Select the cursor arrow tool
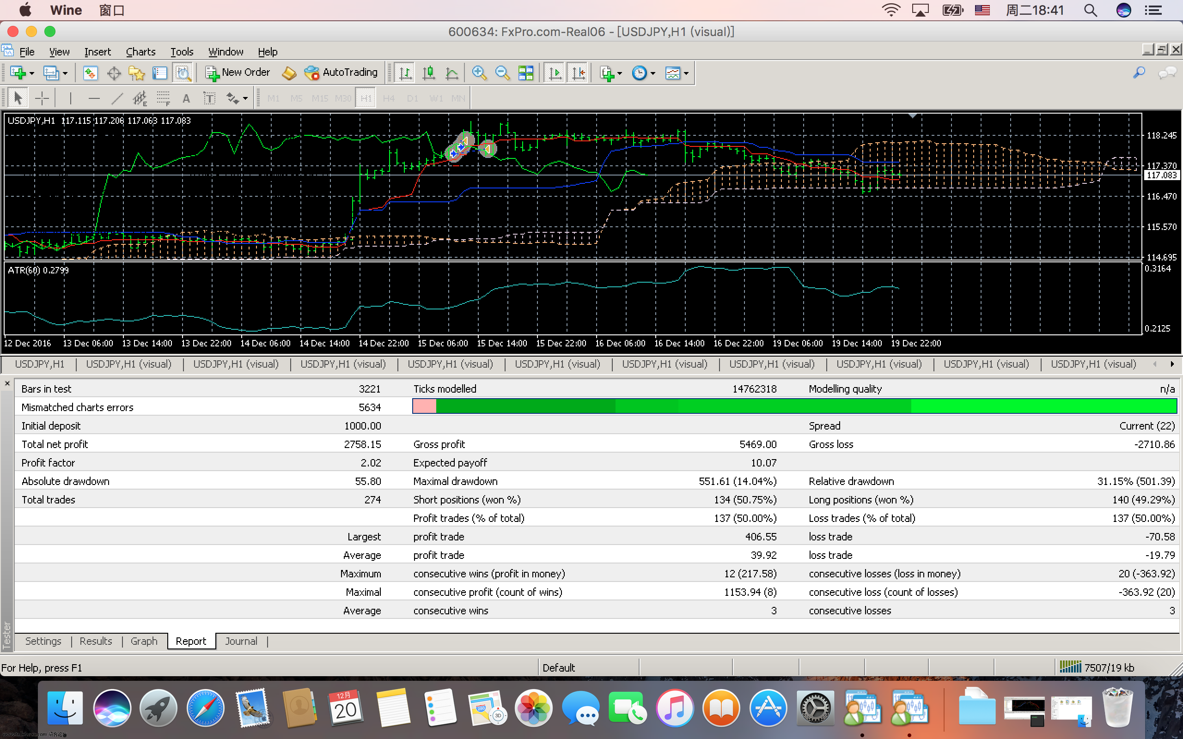Viewport: 1183px width, 739px height. click(18, 98)
